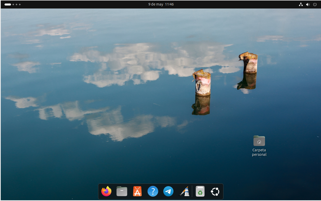Open the Files manager in dock
Screen dimensions: 321x201
coord(122,192)
